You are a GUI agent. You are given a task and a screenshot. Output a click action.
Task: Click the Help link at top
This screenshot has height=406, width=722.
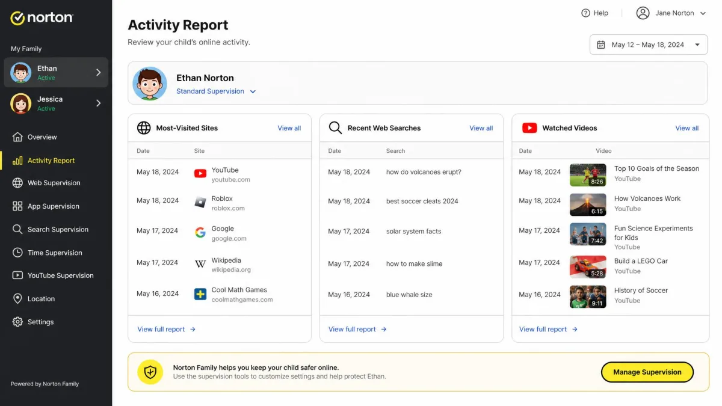(601, 13)
